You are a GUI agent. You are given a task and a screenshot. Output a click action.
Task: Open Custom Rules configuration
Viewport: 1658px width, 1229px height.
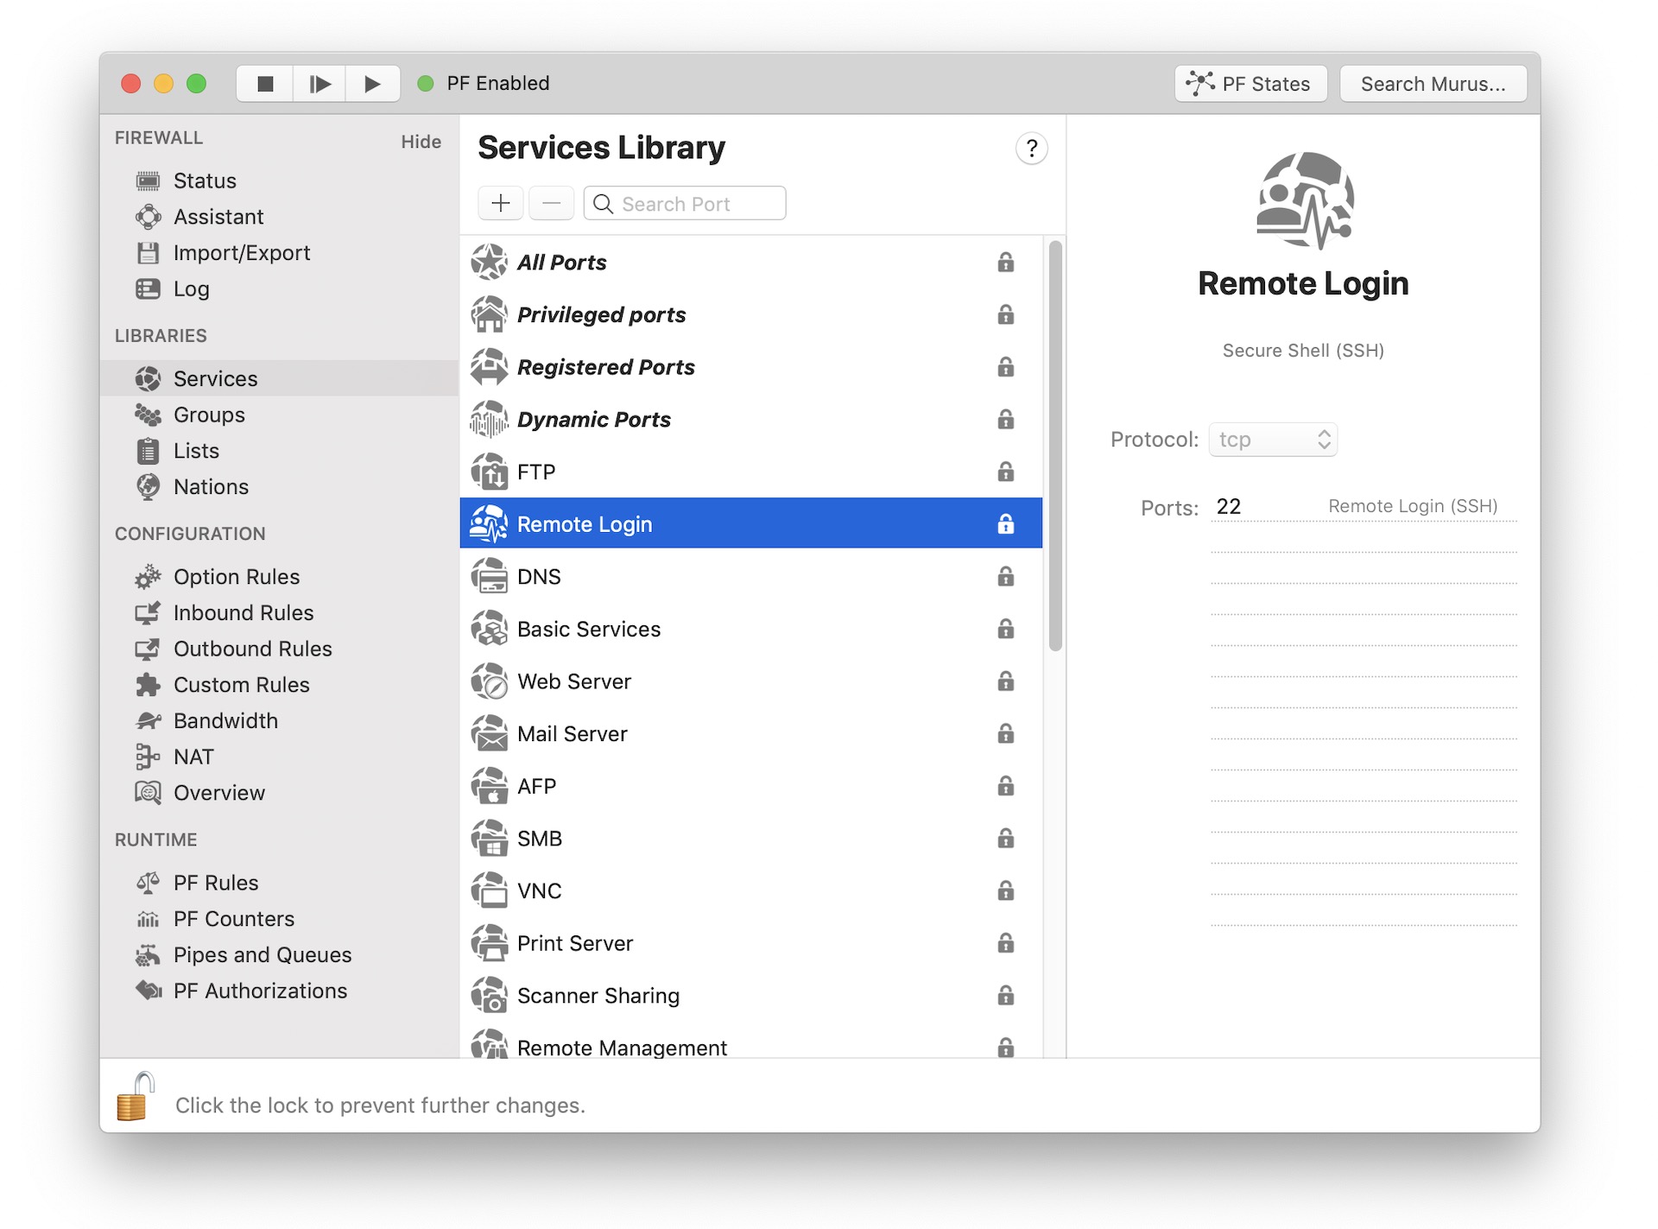tap(241, 685)
